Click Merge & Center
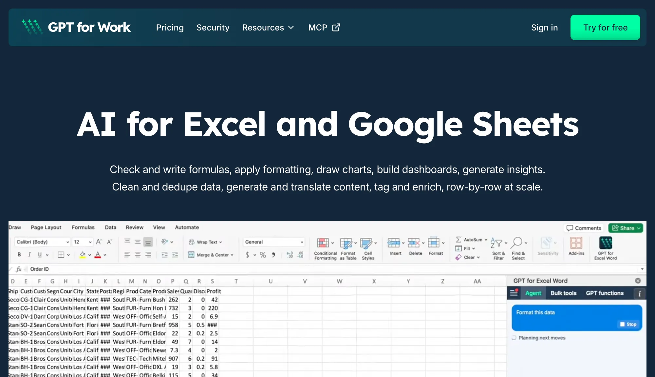 tap(211, 255)
